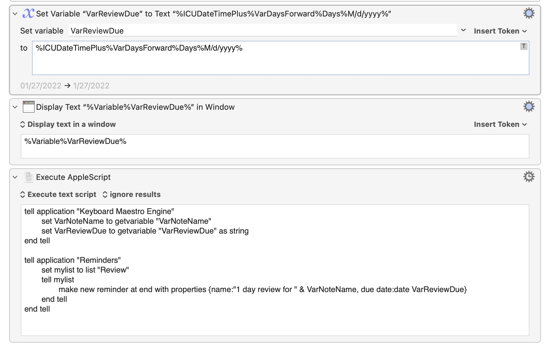This screenshot has width=544, height=350.
Task: Click the Set Variable action title
Action: point(214,14)
